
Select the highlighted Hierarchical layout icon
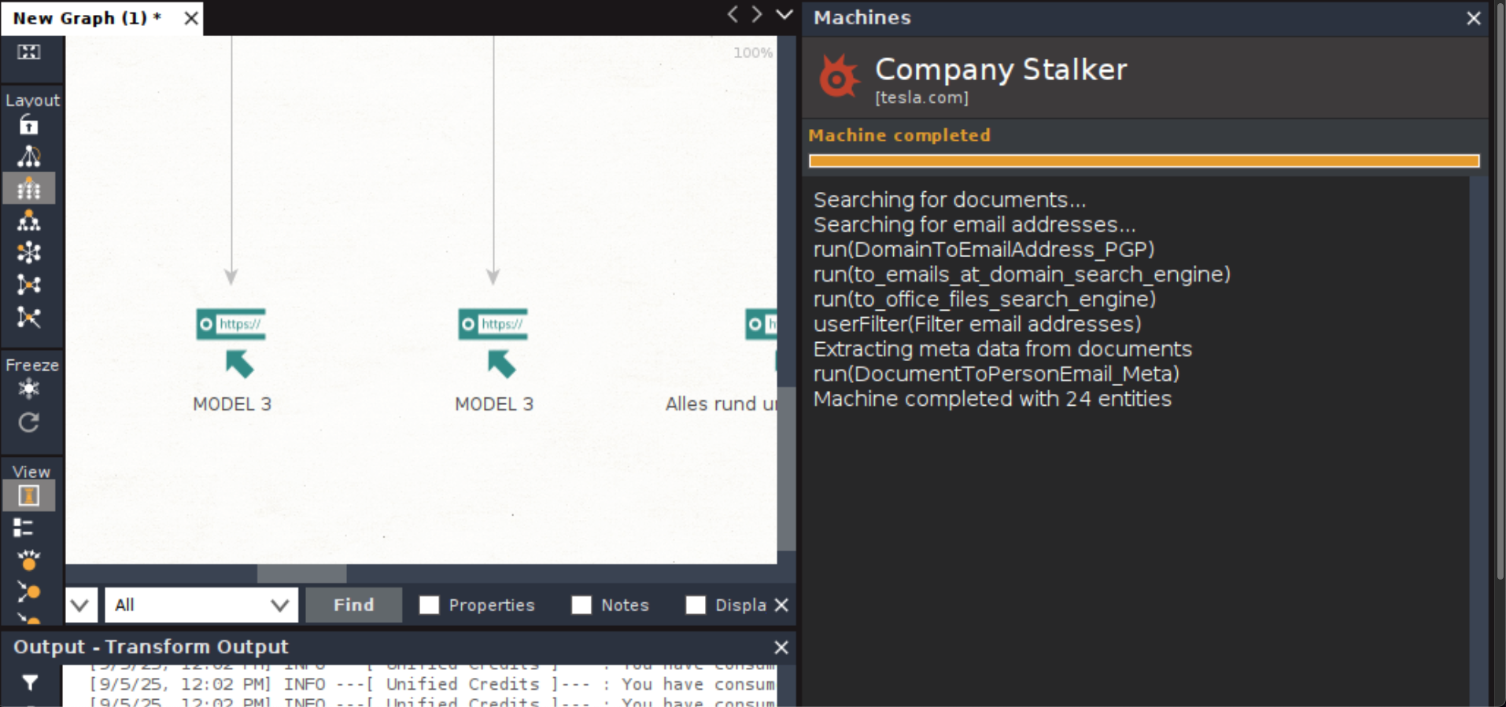(x=29, y=190)
